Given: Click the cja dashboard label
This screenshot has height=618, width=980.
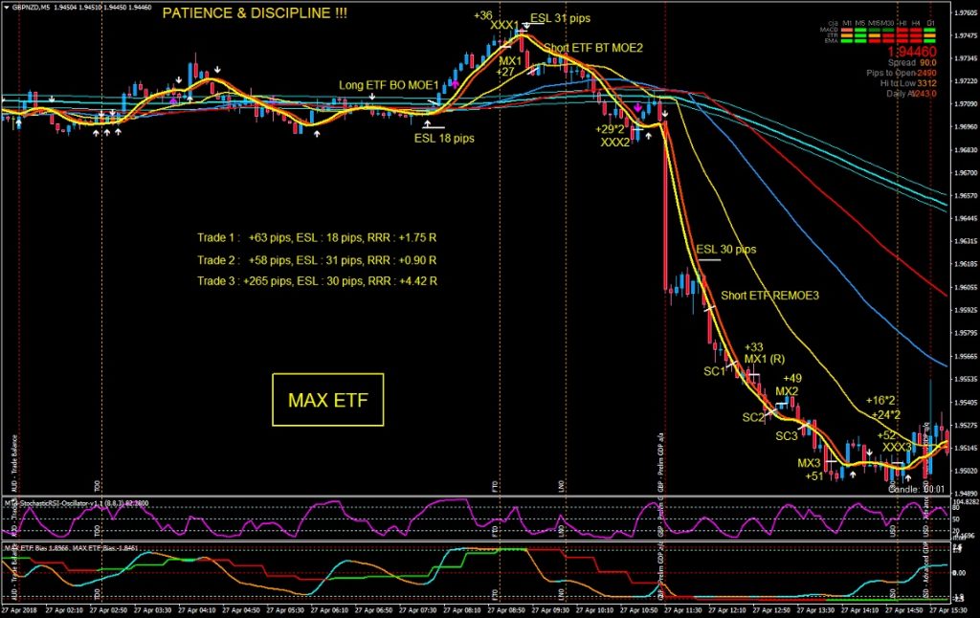Looking at the screenshot, I should (833, 21).
